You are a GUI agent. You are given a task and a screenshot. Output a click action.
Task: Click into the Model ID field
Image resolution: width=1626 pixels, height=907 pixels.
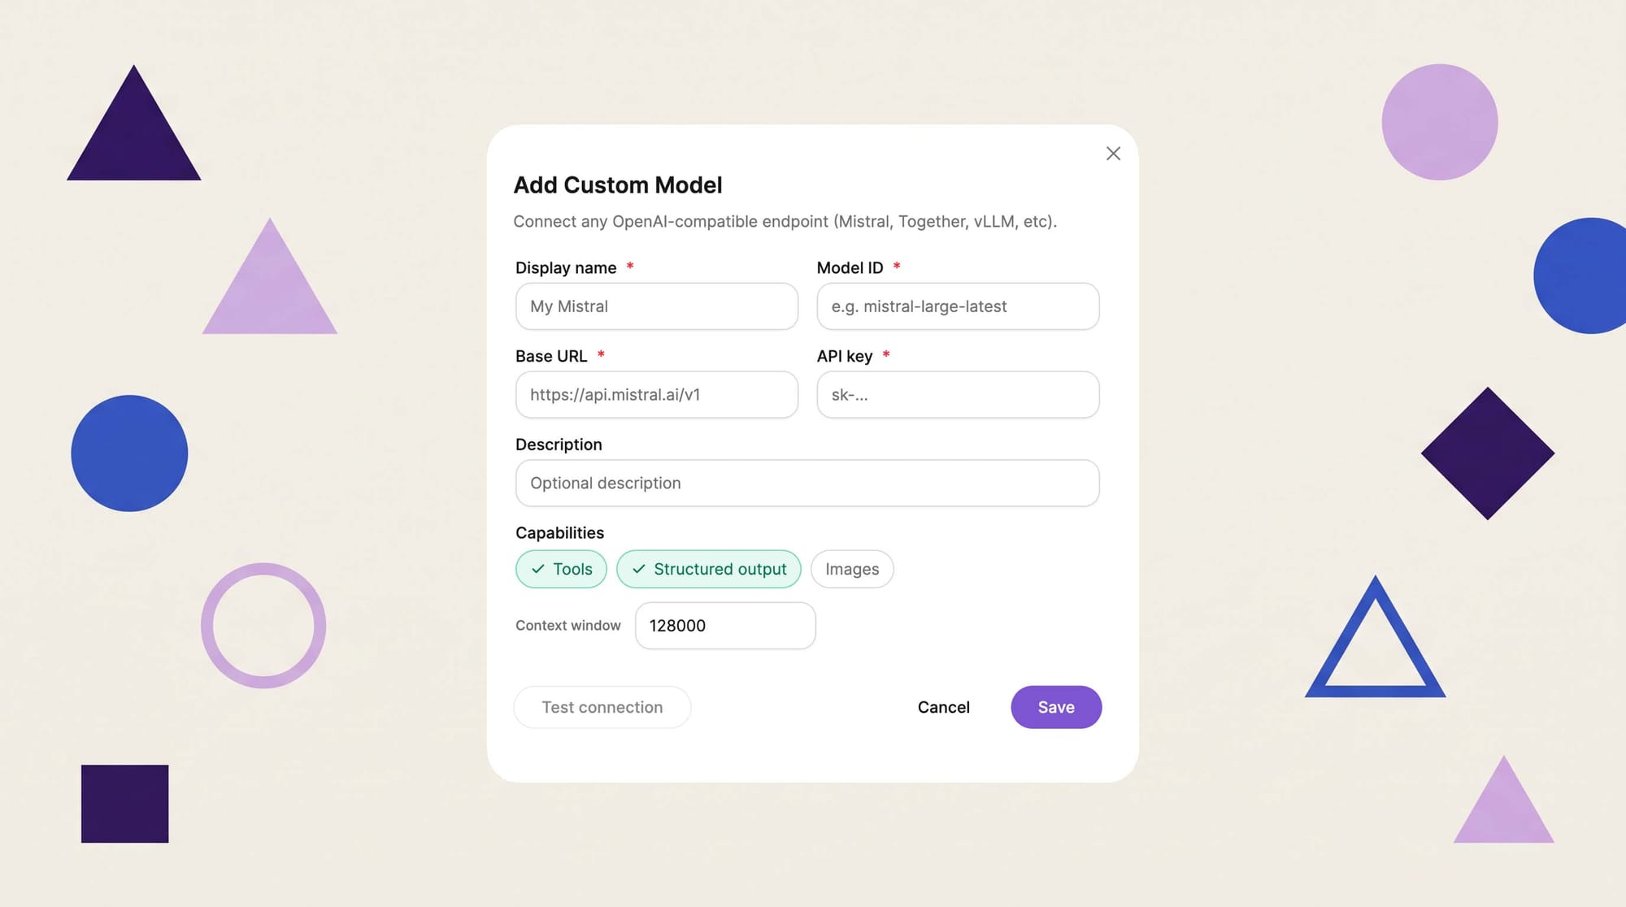pos(957,306)
